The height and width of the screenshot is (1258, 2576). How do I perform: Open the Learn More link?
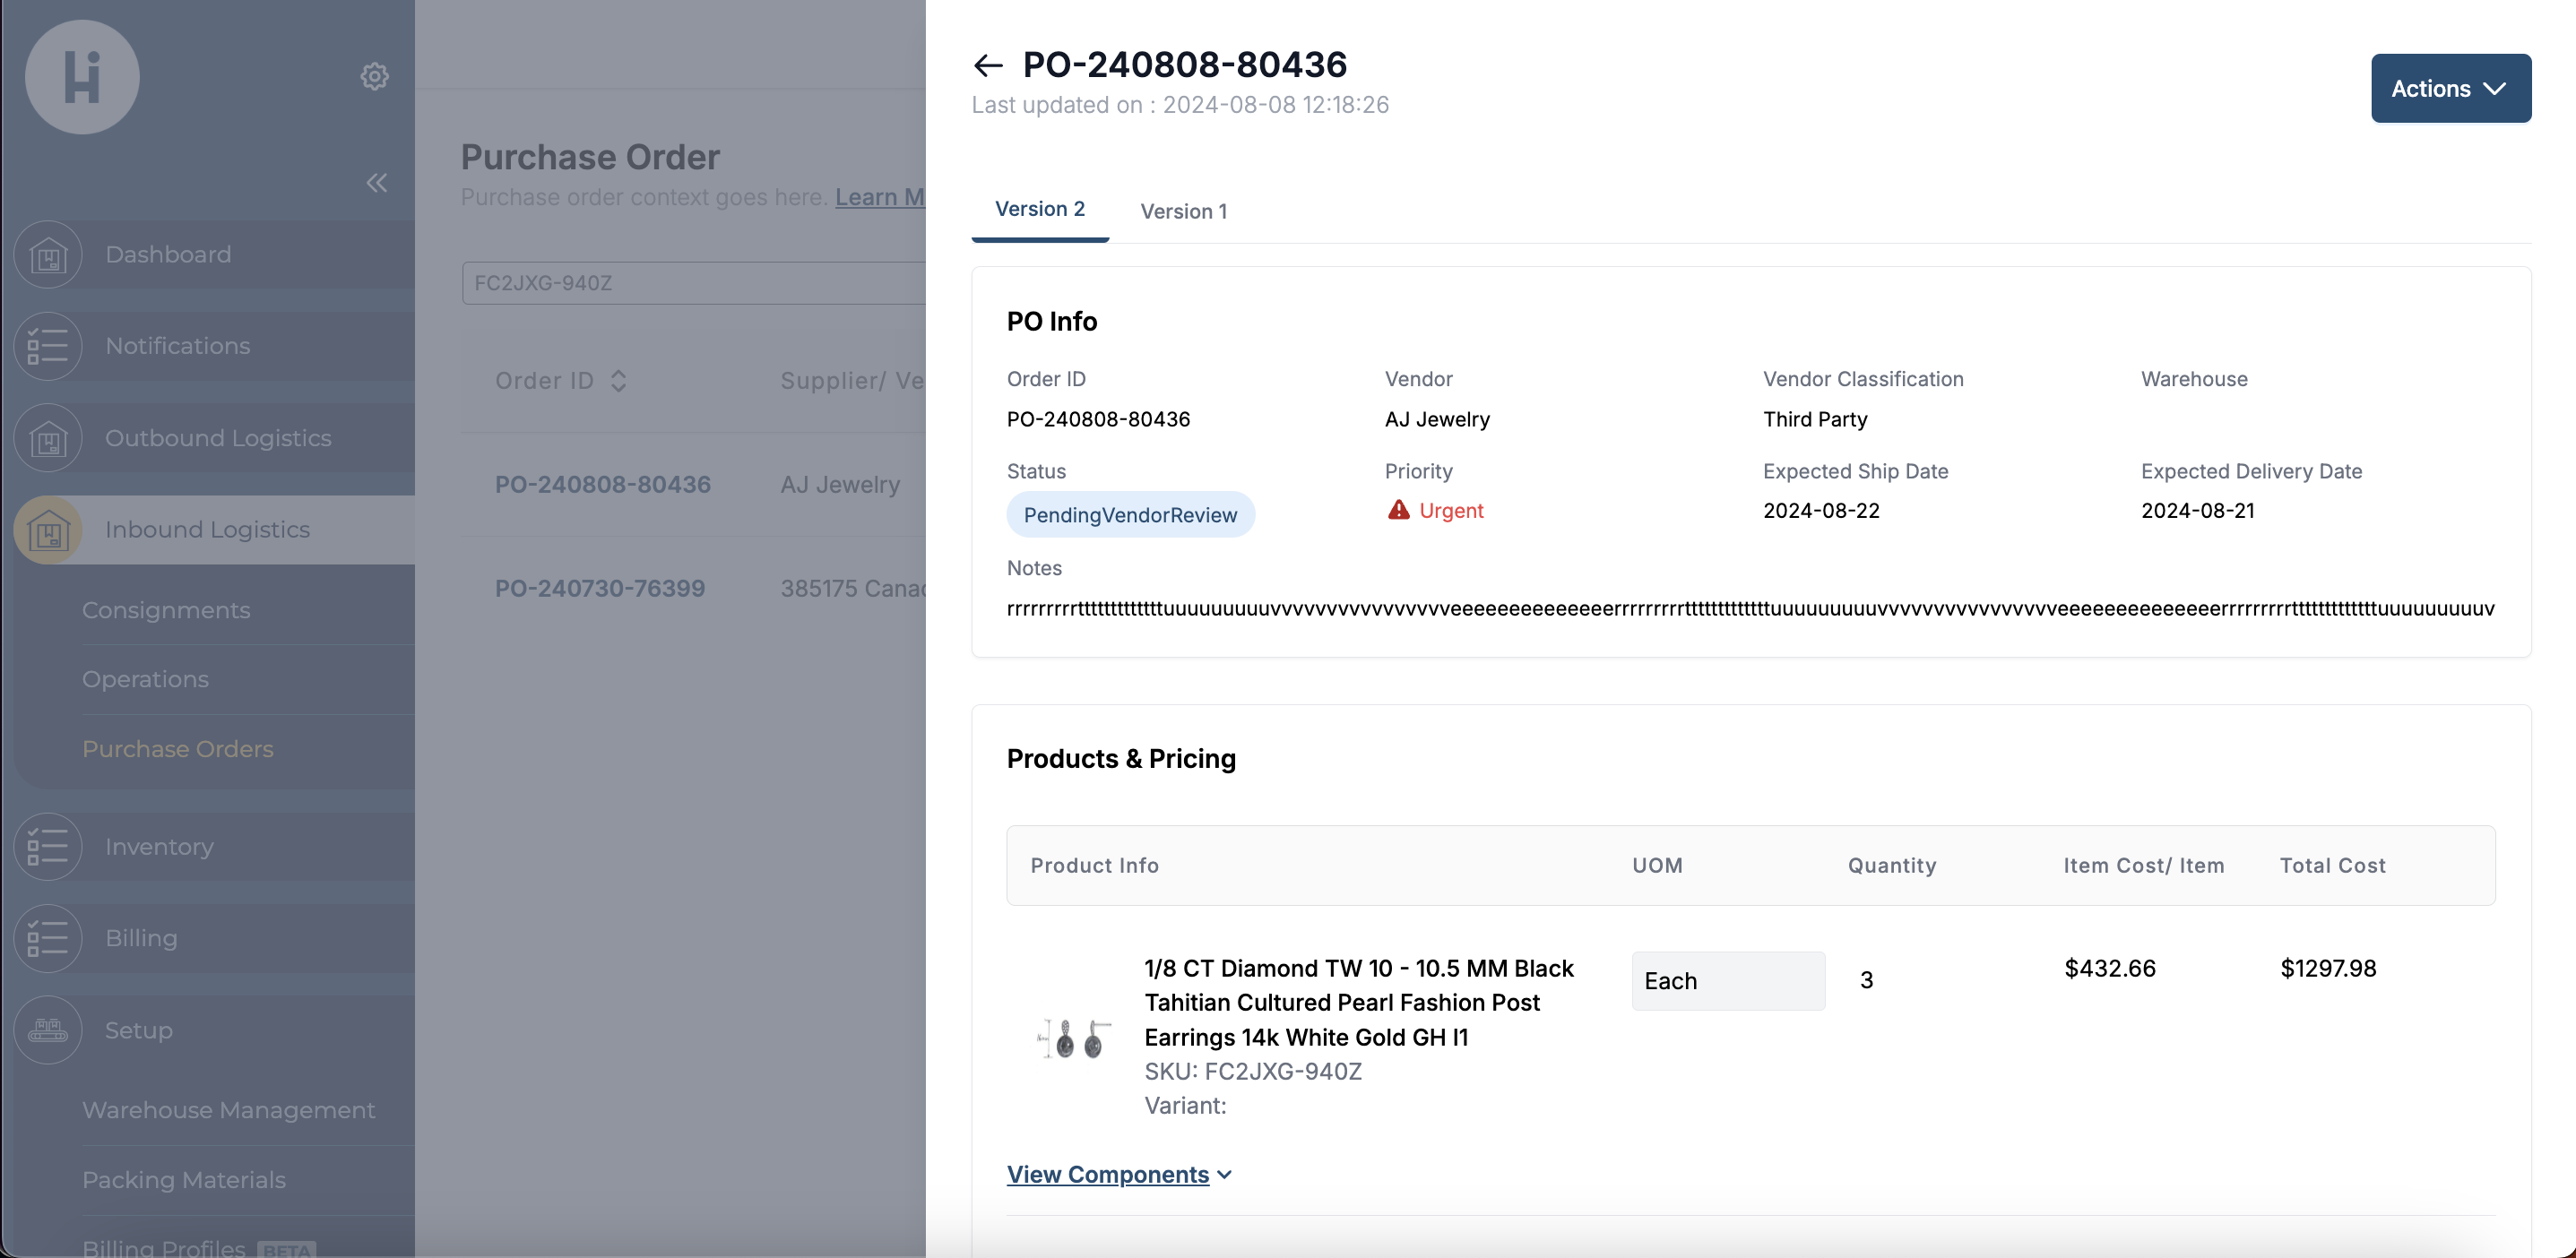point(879,197)
